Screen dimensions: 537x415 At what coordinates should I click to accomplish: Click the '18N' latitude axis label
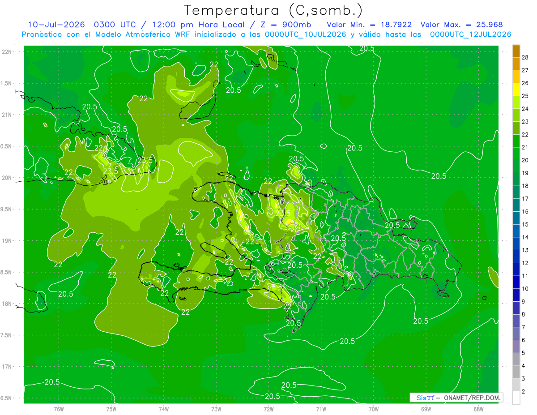(x=6, y=304)
